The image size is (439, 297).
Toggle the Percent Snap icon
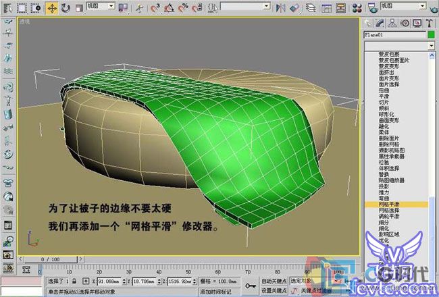[x=183, y=8]
